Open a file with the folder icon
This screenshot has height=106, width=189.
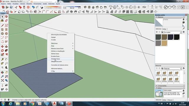[7, 7]
